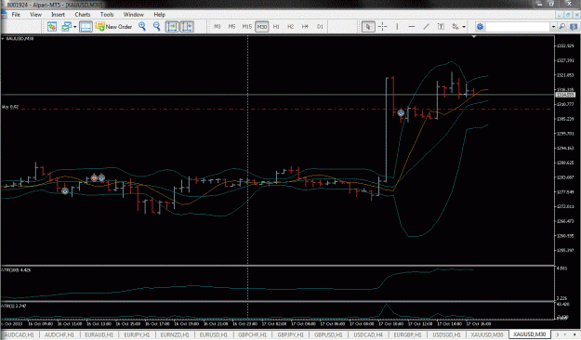
Task: Select the text label tool
Action: coord(441,27)
